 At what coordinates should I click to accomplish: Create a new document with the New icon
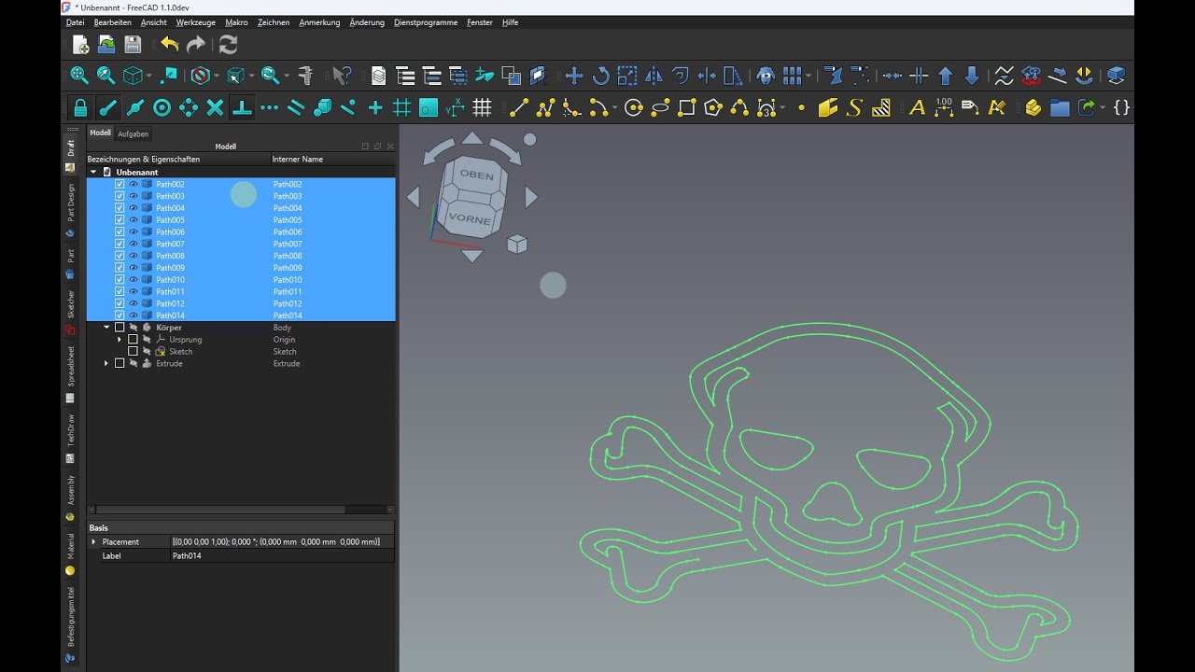(80, 45)
